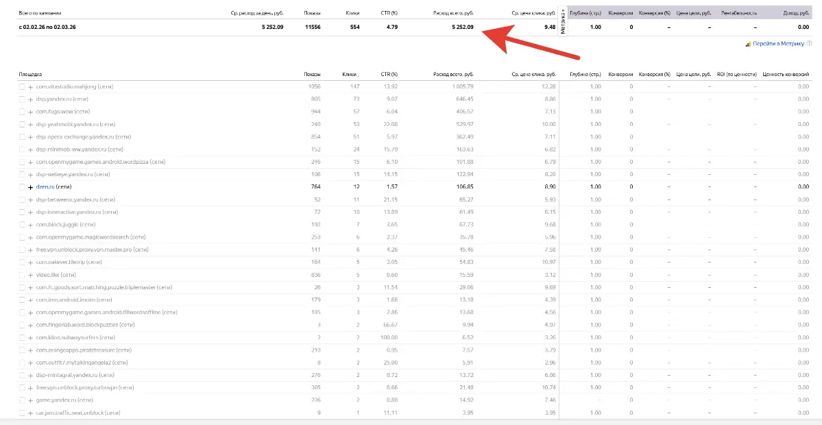Screen dimensions: 822x425
Task: Click the total CTR 4.79
Action: click(391, 27)
